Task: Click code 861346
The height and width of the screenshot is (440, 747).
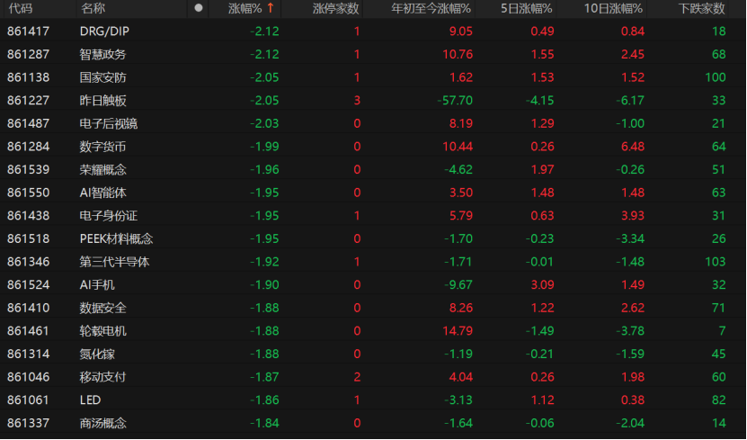Action: pyautogui.click(x=28, y=262)
